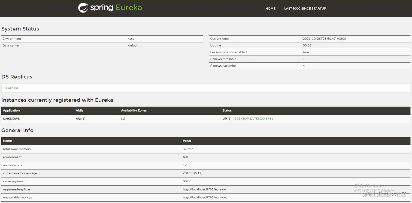
Task: Click the Data center value default
Action: (x=133, y=45)
